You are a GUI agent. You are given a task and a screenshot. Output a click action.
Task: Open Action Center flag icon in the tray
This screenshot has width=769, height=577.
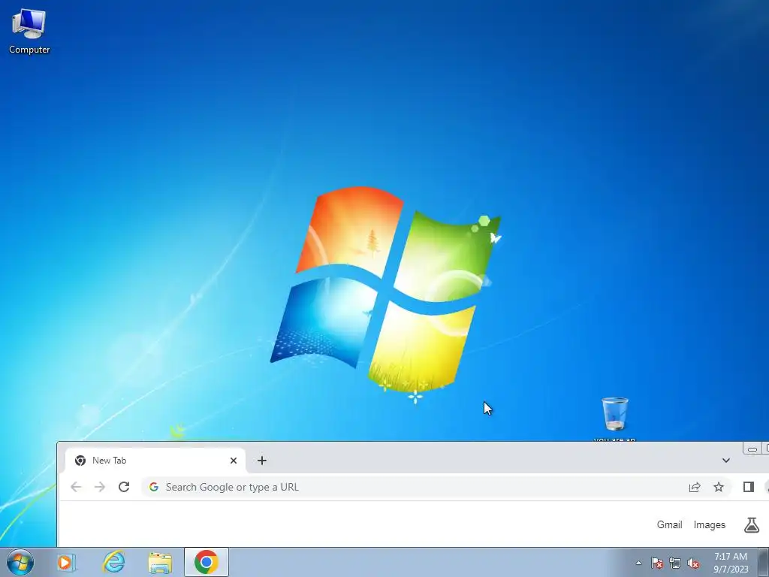tap(656, 563)
